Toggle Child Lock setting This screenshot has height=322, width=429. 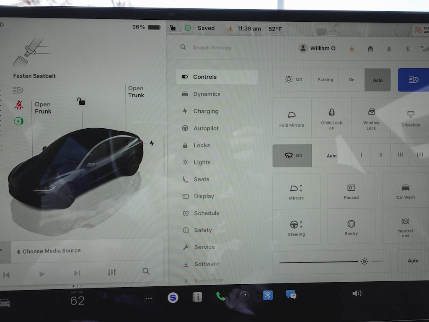(x=331, y=118)
